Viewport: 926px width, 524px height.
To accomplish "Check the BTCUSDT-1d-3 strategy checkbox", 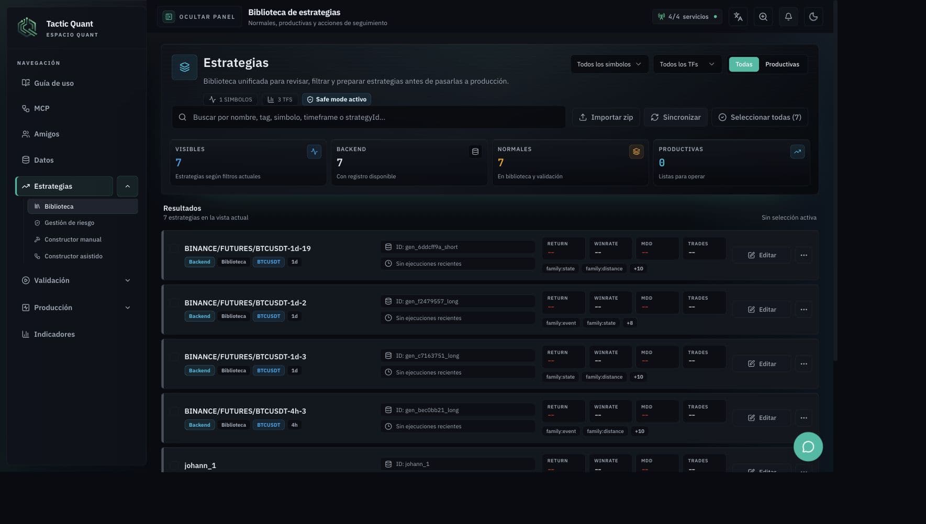I will 174,357.
